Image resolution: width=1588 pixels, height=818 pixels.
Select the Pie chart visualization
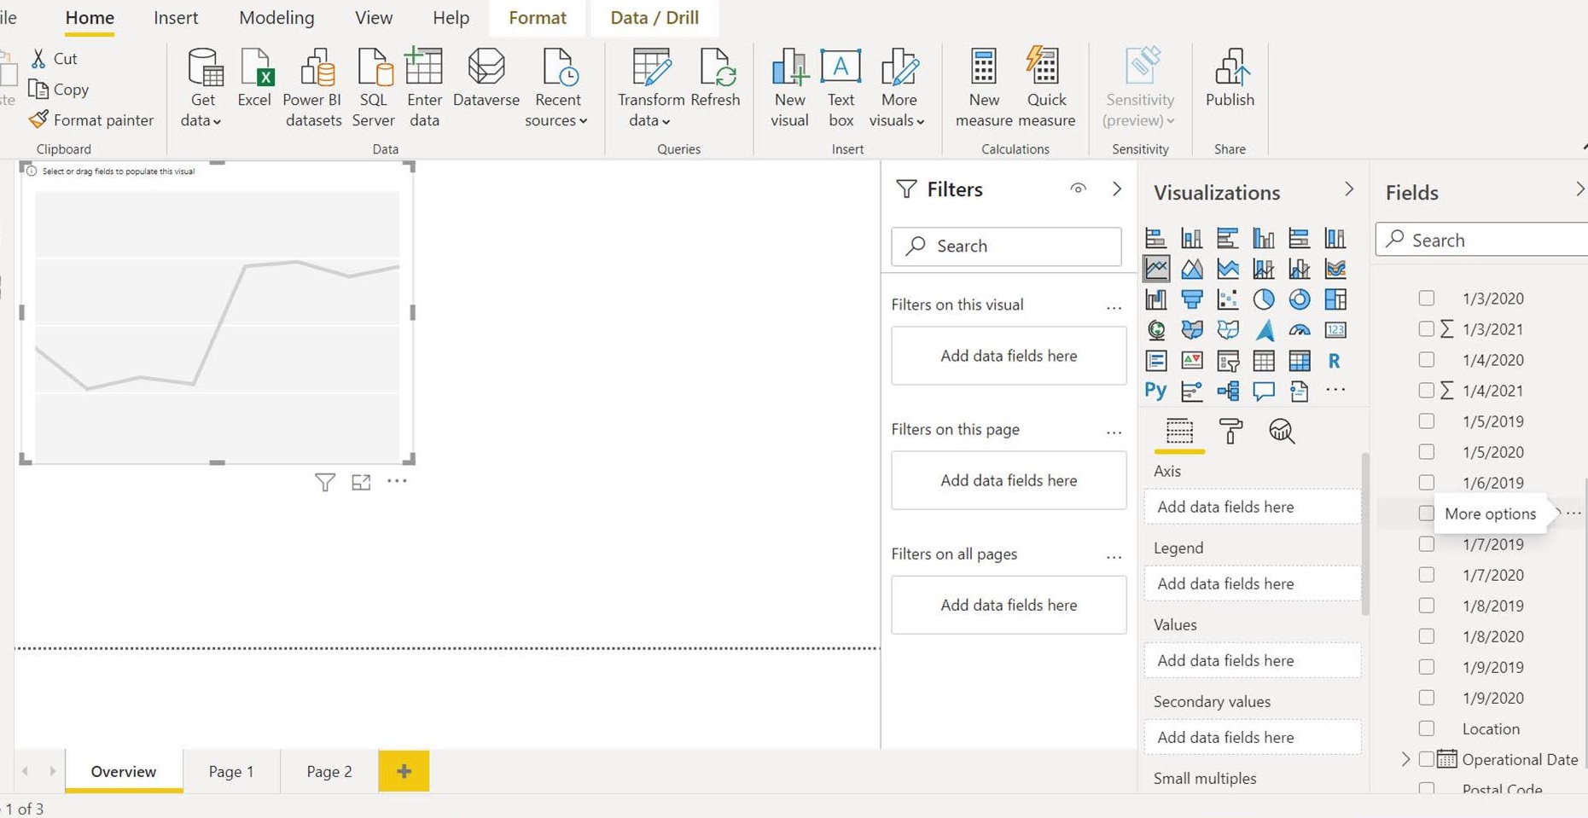point(1264,299)
